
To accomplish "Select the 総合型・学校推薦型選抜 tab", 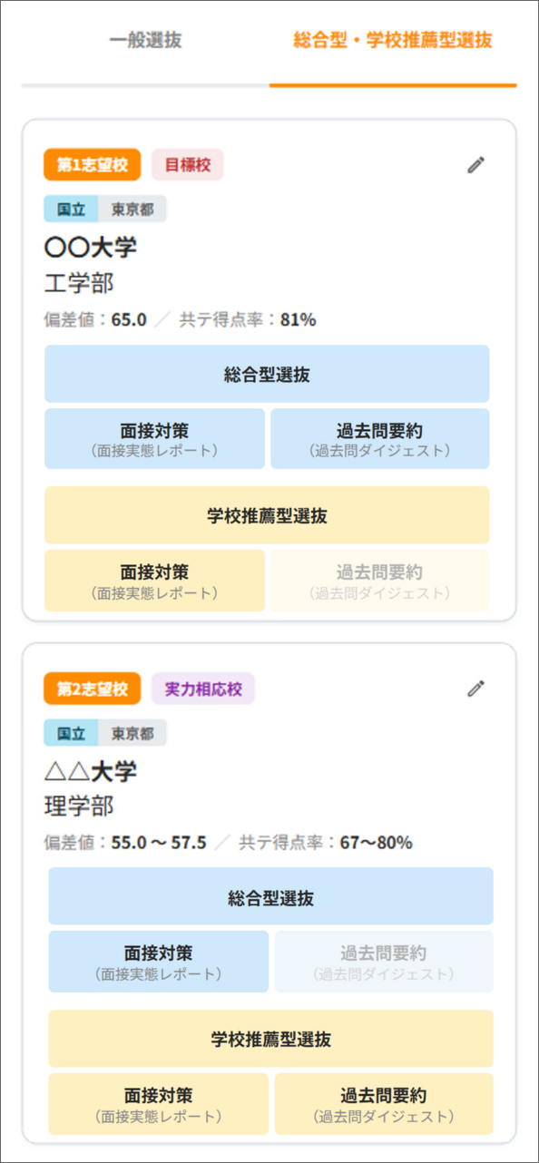I will pos(393,41).
